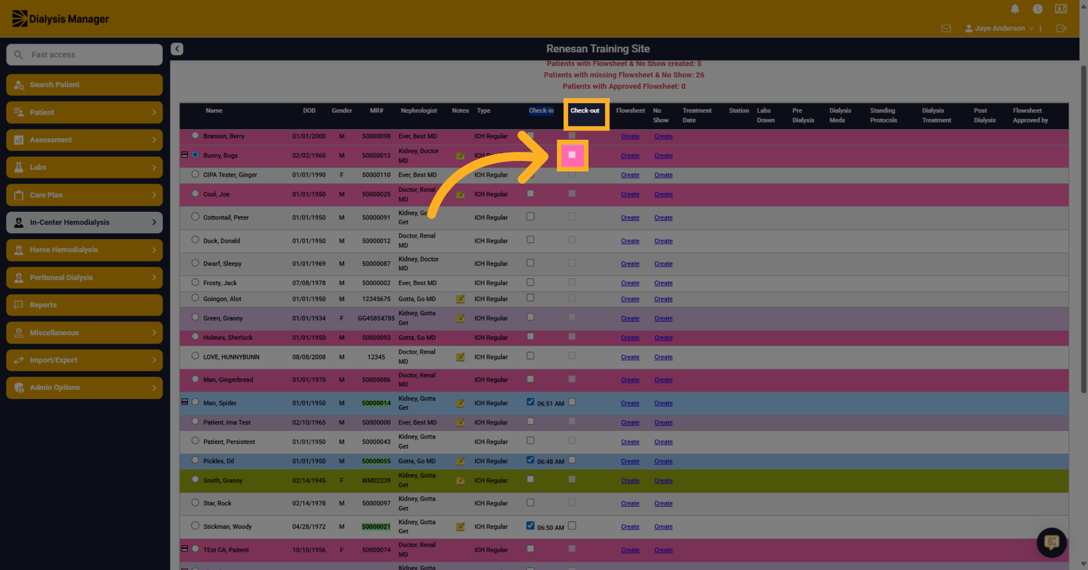
Task: Click the Fast access search field
Action: [x=84, y=54]
